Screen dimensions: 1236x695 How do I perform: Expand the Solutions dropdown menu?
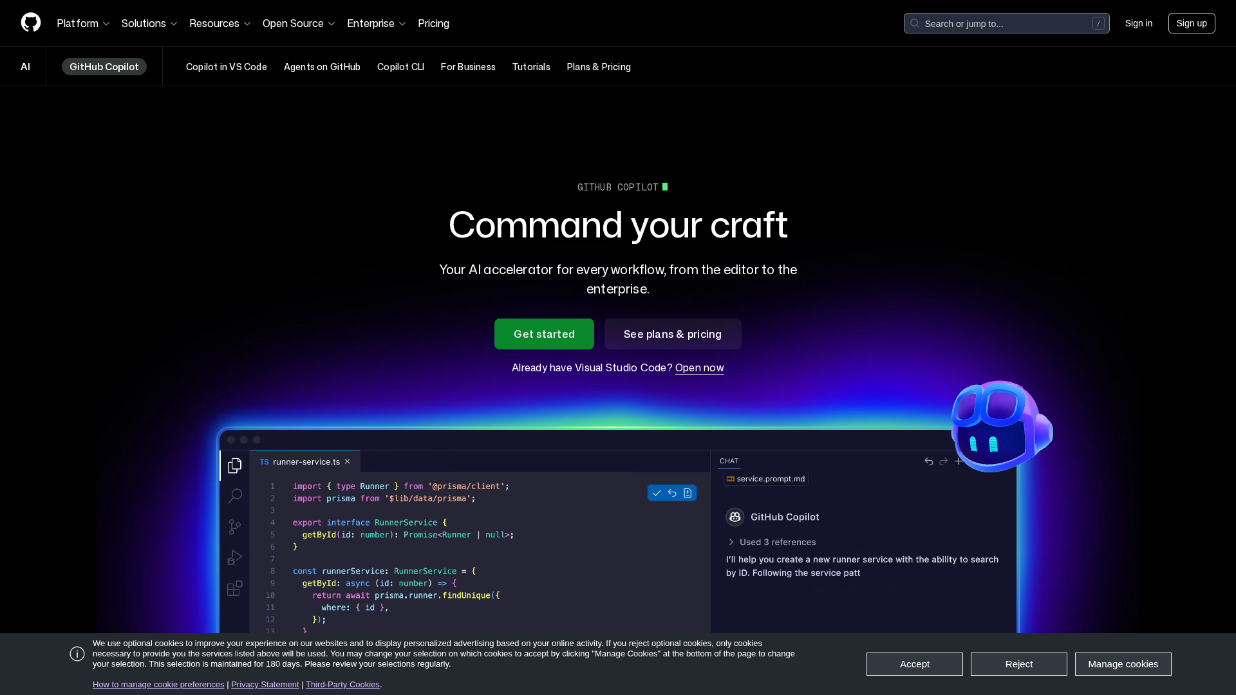[149, 23]
